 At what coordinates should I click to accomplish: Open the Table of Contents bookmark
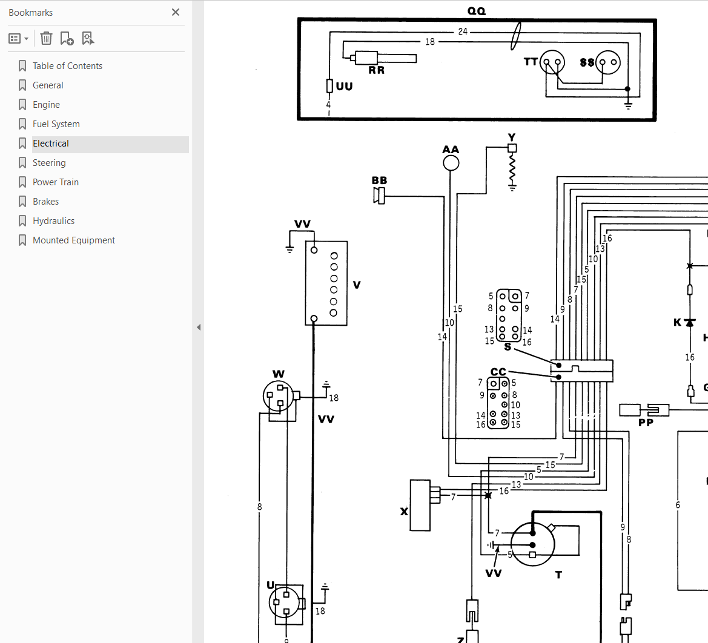pyautogui.click(x=67, y=66)
